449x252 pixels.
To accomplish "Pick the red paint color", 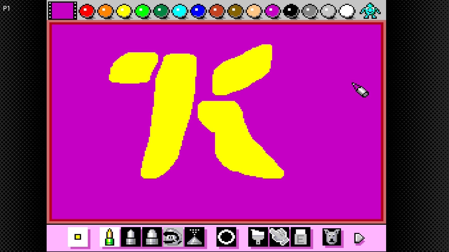I will (x=87, y=11).
